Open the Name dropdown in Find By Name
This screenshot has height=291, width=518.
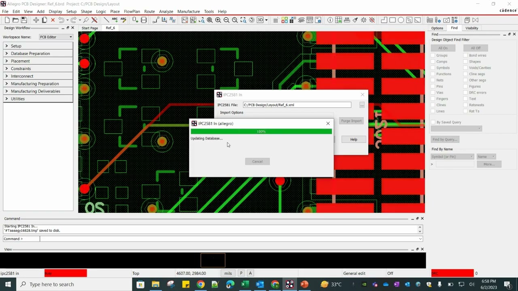pos(486,156)
